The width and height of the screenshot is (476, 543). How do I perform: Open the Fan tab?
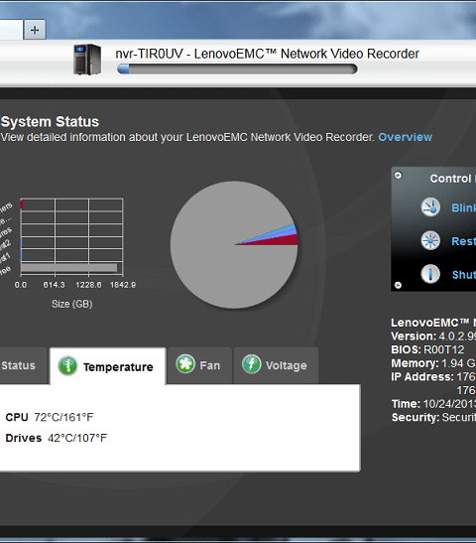[199, 365]
